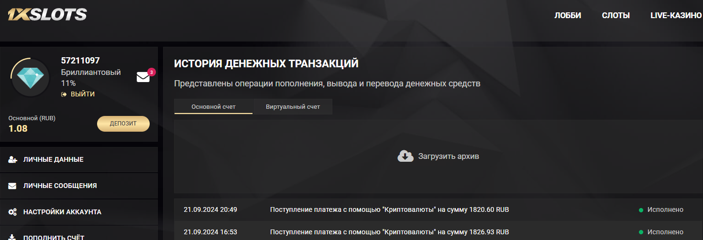Image resolution: width=703 pixels, height=240 pixels.
Task: Open the ЛИЧНЫЕ ДАННЫЕ sidebar section
Action: tap(79, 159)
